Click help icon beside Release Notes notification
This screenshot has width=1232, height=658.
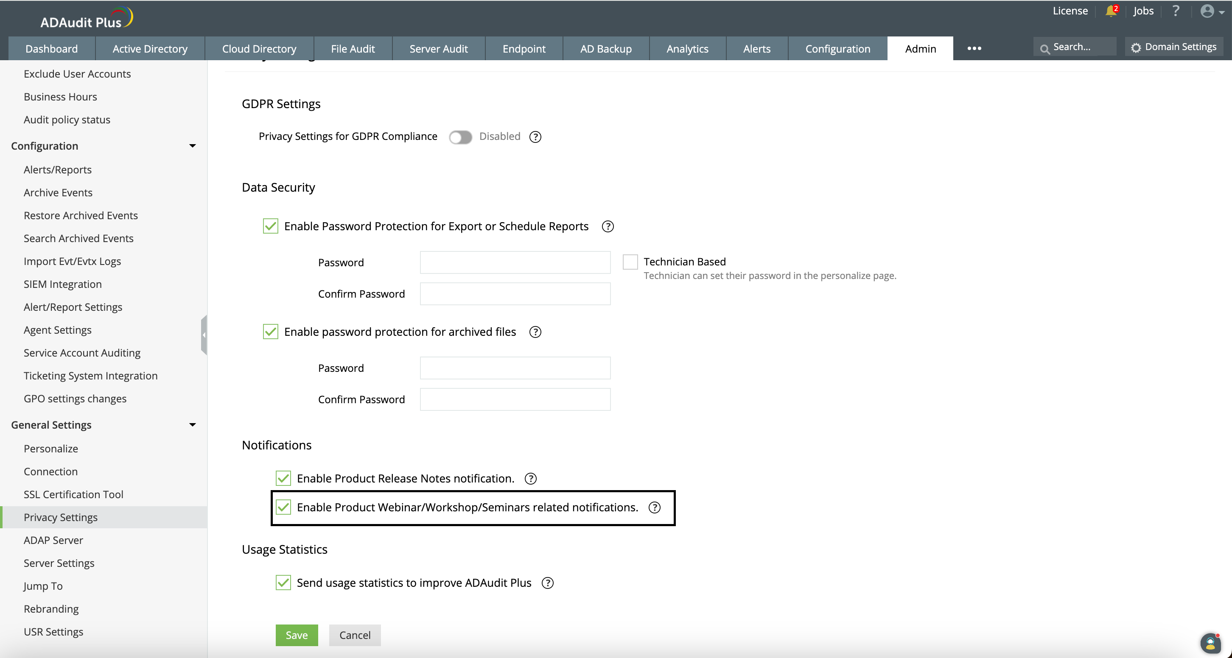tap(530, 479)
